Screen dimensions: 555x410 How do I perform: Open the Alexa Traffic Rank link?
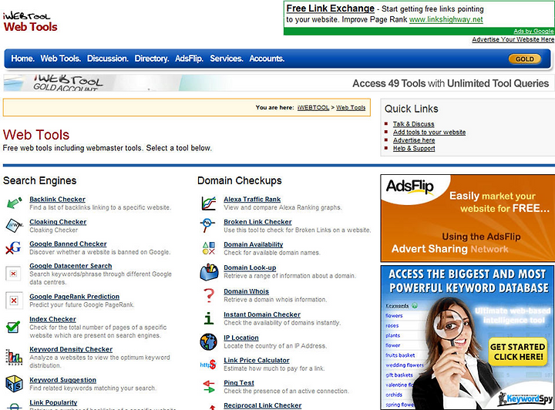[x=252, y=199]
